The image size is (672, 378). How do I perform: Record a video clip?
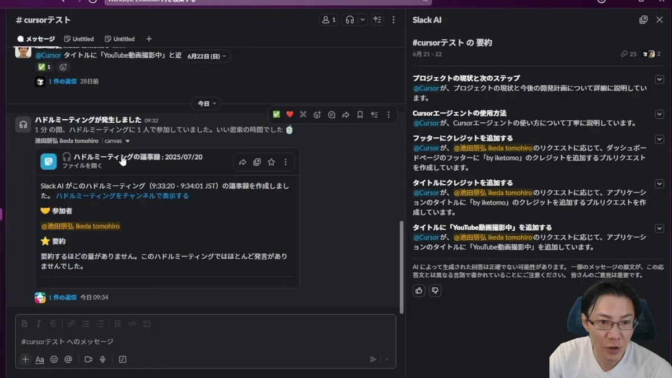88,360
